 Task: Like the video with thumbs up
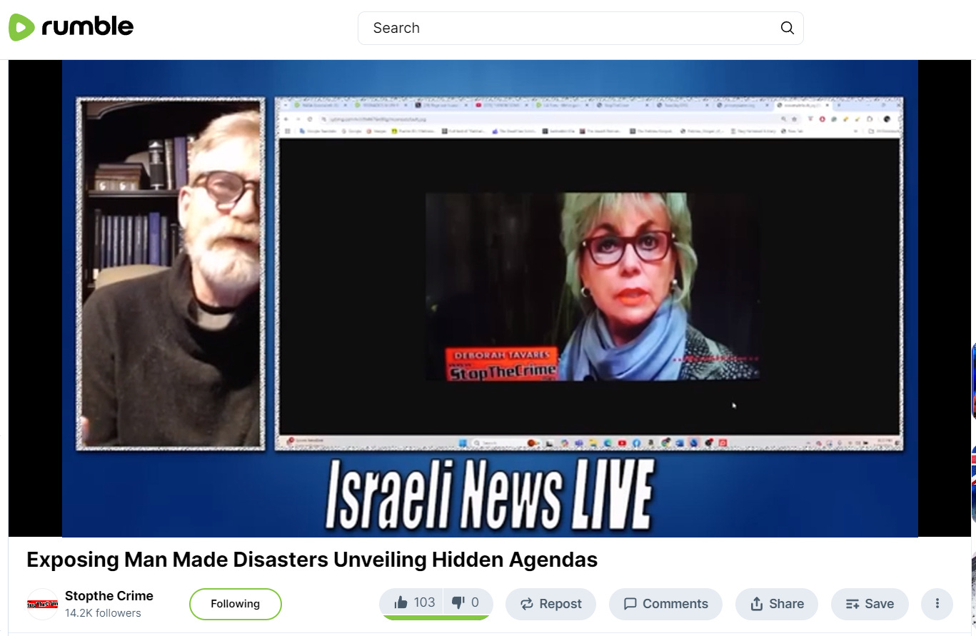coord(412,602)
